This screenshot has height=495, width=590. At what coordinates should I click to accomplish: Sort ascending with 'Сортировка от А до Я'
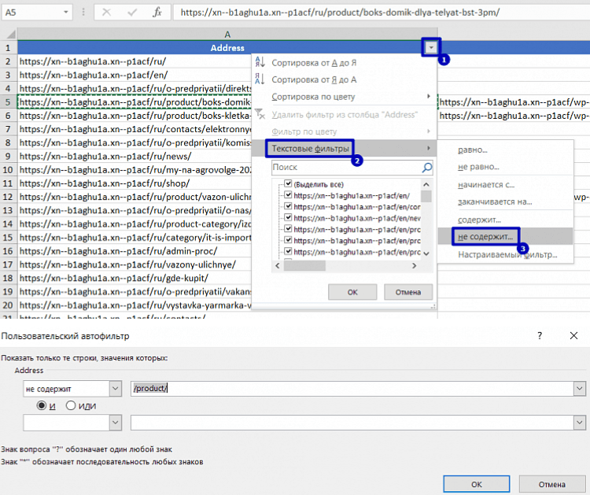click(313, 62)
